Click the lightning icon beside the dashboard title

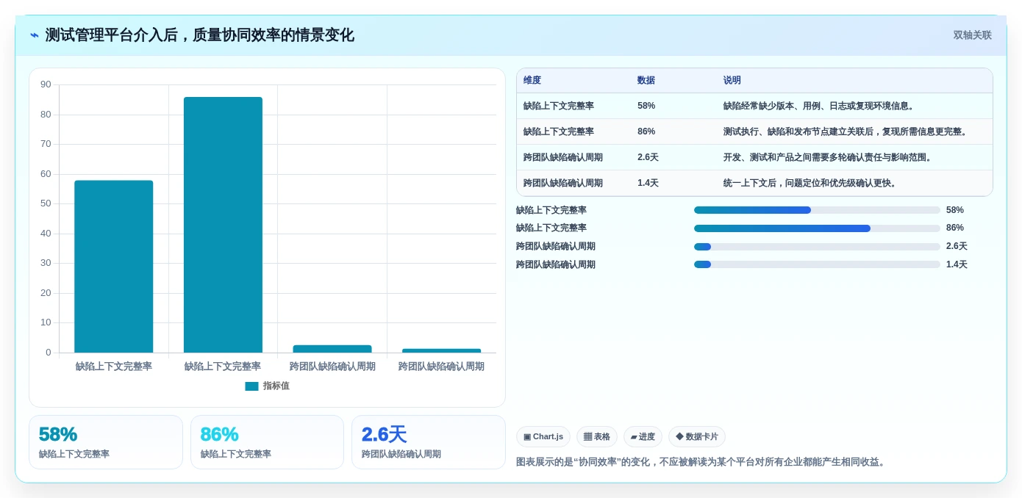tap(34, 35)
